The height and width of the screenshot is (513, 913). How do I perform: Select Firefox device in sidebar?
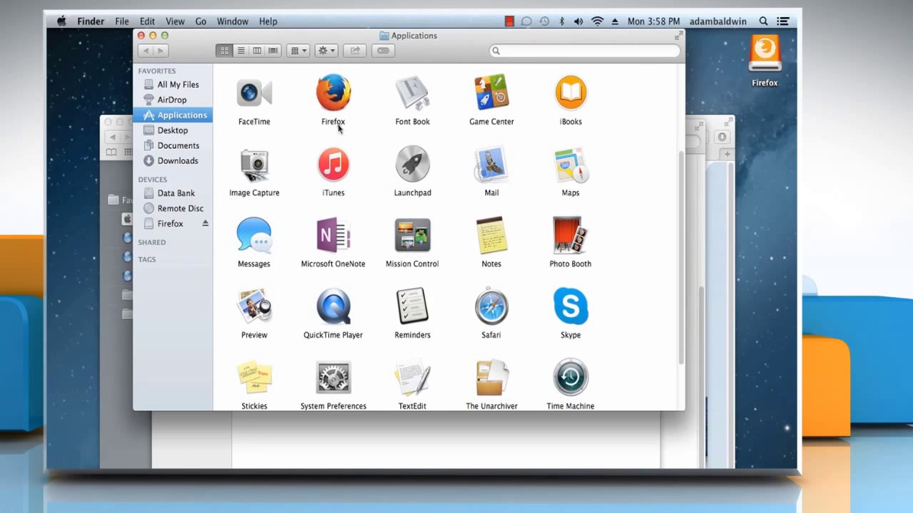[170, 224]
